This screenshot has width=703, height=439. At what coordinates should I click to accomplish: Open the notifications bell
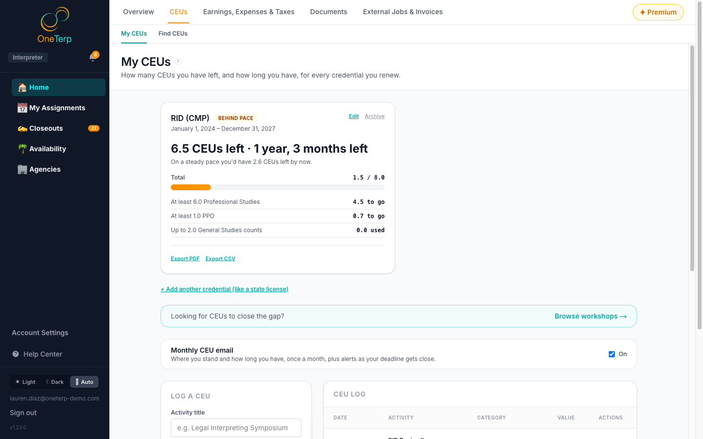pyautogui.click(x=93, y=58)
